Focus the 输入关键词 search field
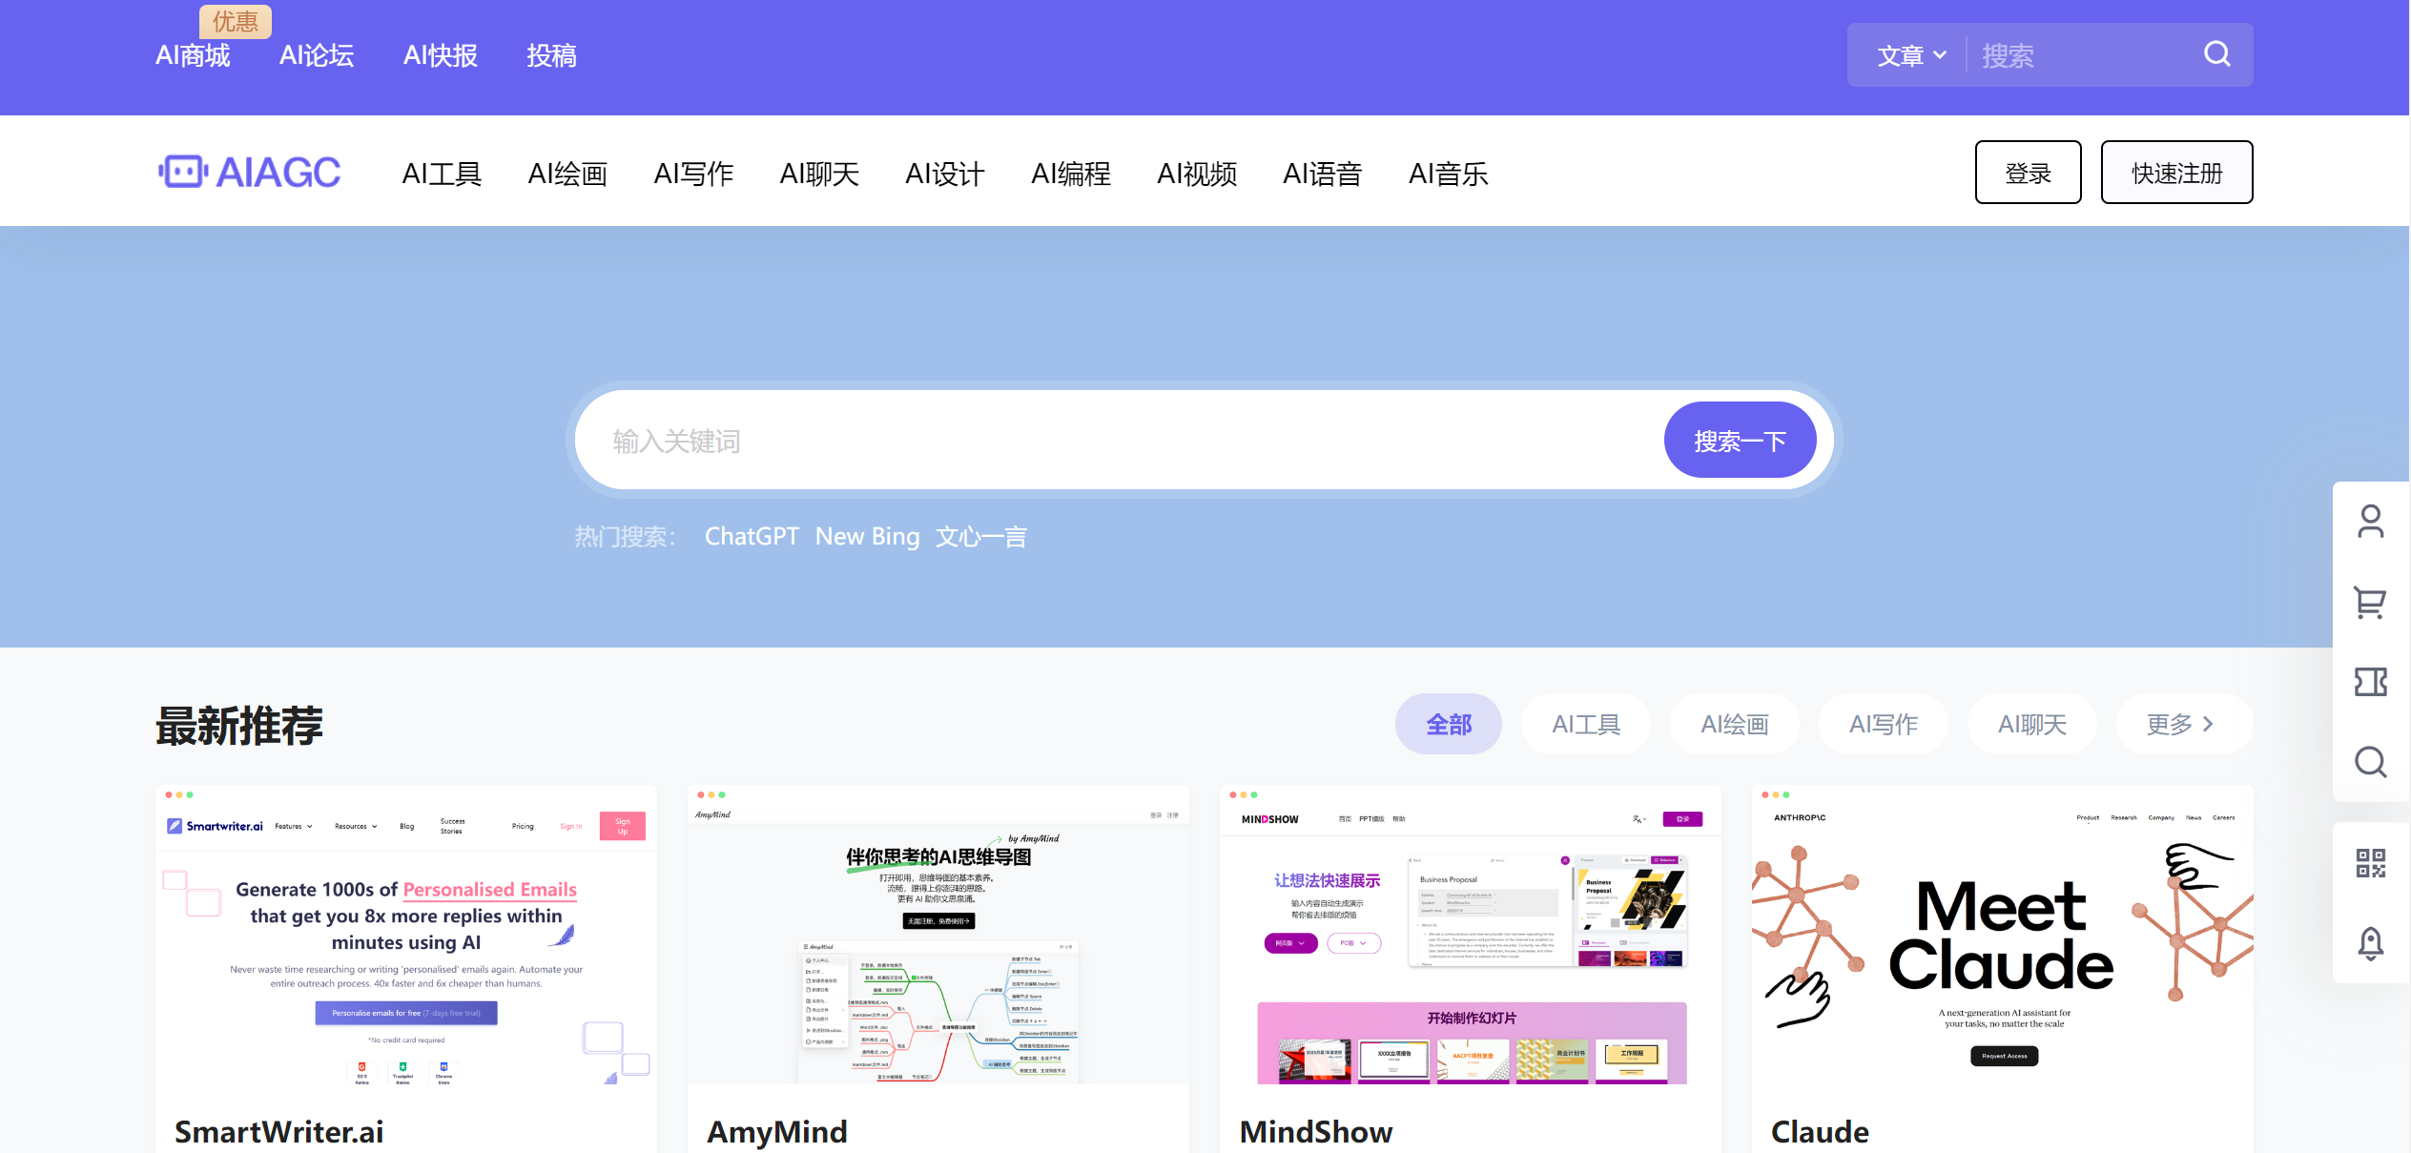The image size is (2411, 1153). (x=1116, y=441)
